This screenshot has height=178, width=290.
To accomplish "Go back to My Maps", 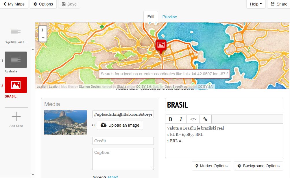I will coord(14,4).
